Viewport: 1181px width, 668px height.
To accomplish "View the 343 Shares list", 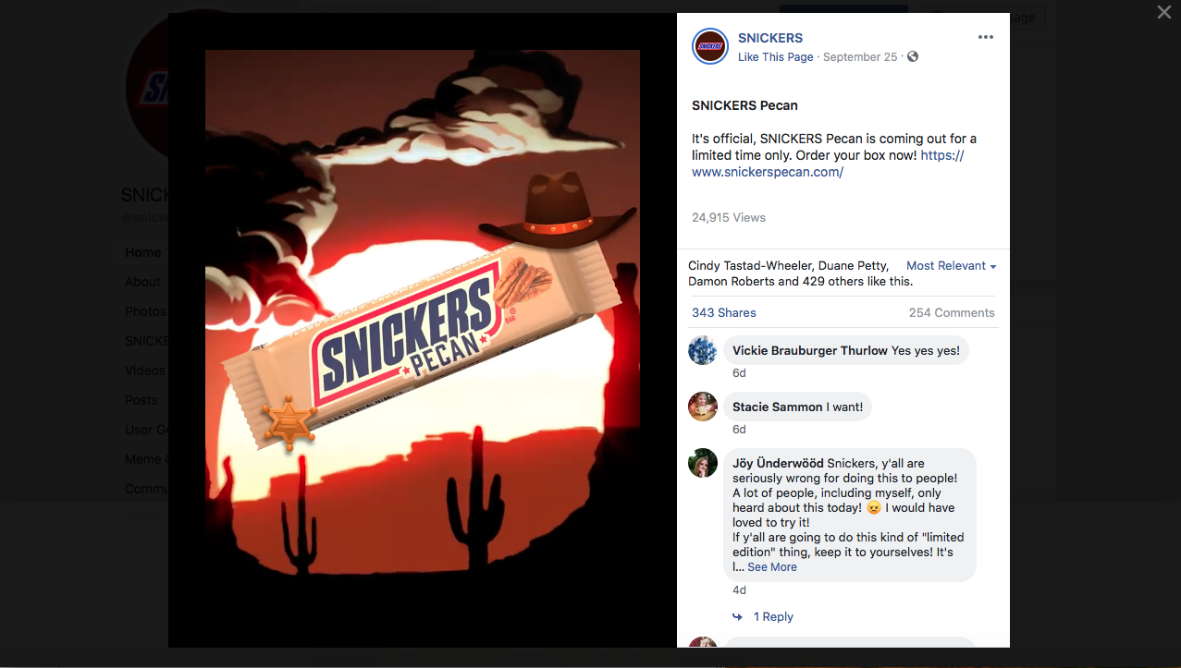I will point(723,312).
